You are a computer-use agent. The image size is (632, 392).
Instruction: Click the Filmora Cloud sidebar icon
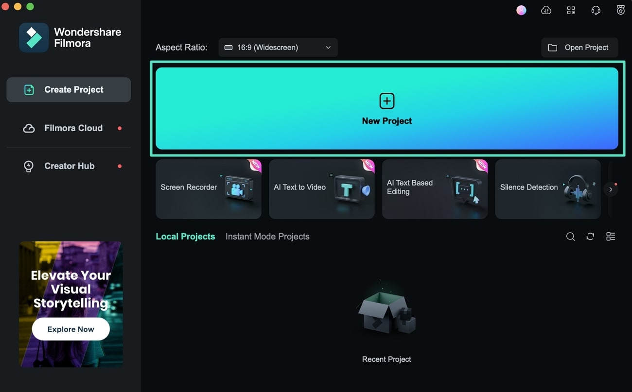pos(29,128)
